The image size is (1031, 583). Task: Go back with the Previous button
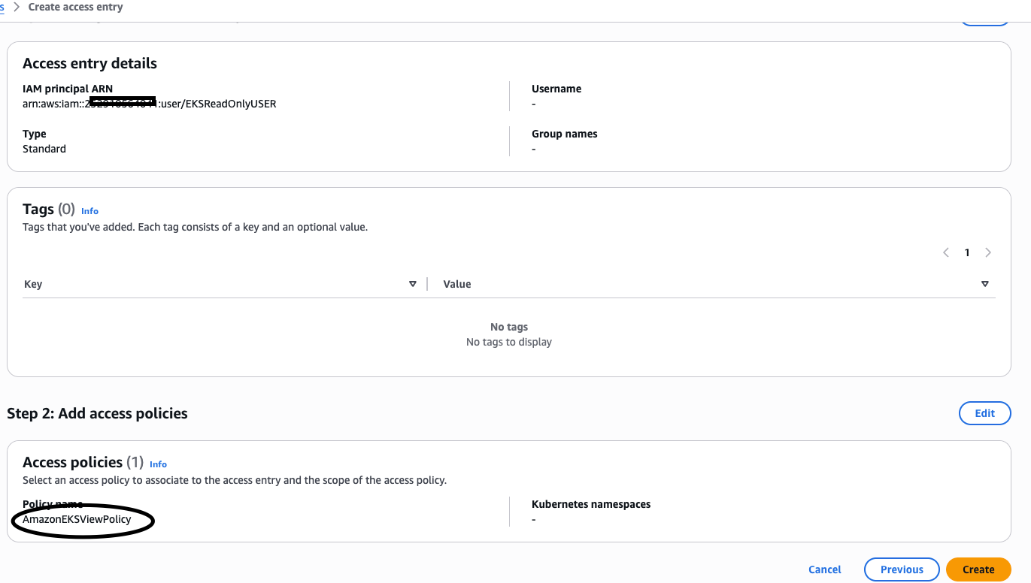(902, 569)
